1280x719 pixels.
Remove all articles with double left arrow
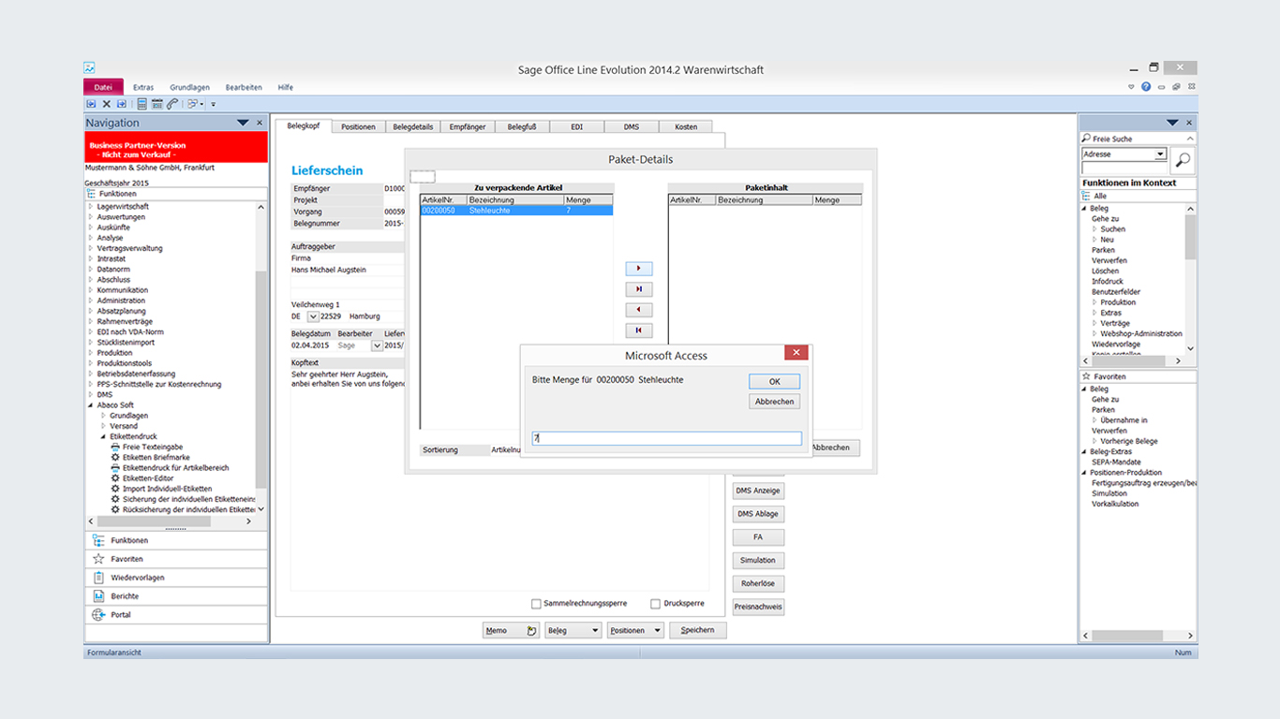(x=638, y=330)
